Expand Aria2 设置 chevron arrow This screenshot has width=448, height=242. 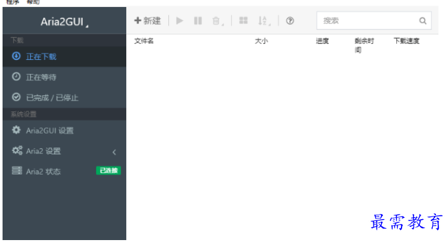(114, 152)
